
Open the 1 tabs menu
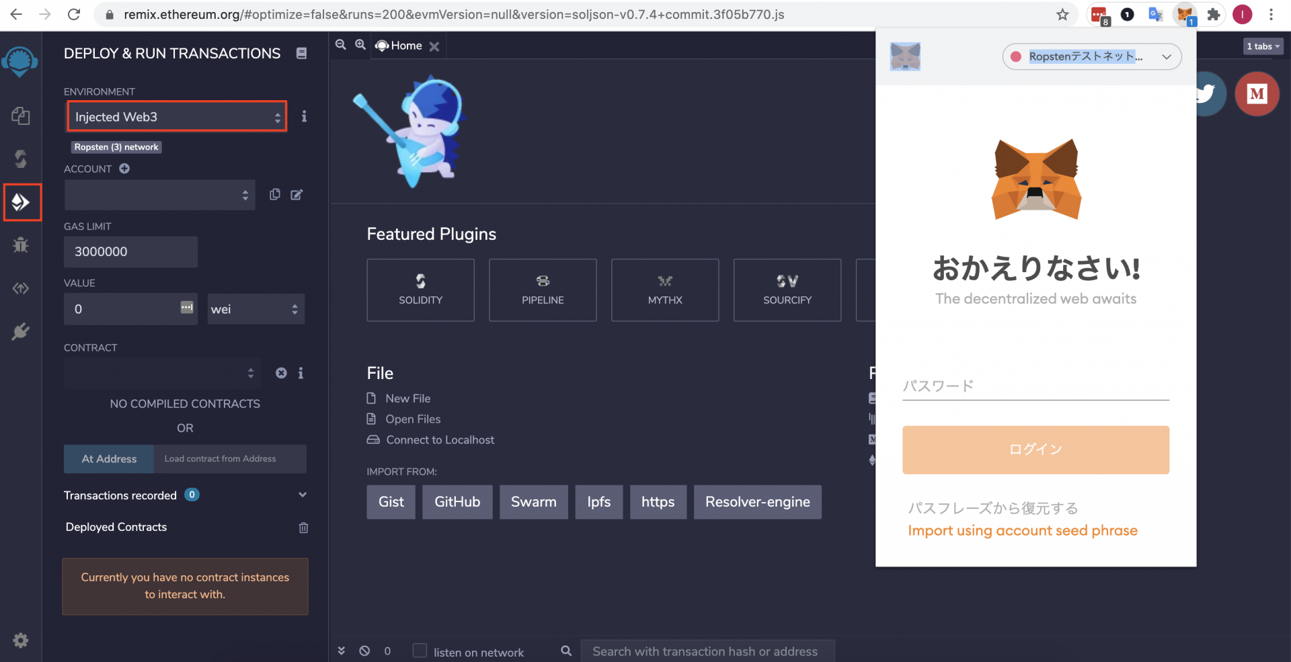click(1263, 46)
